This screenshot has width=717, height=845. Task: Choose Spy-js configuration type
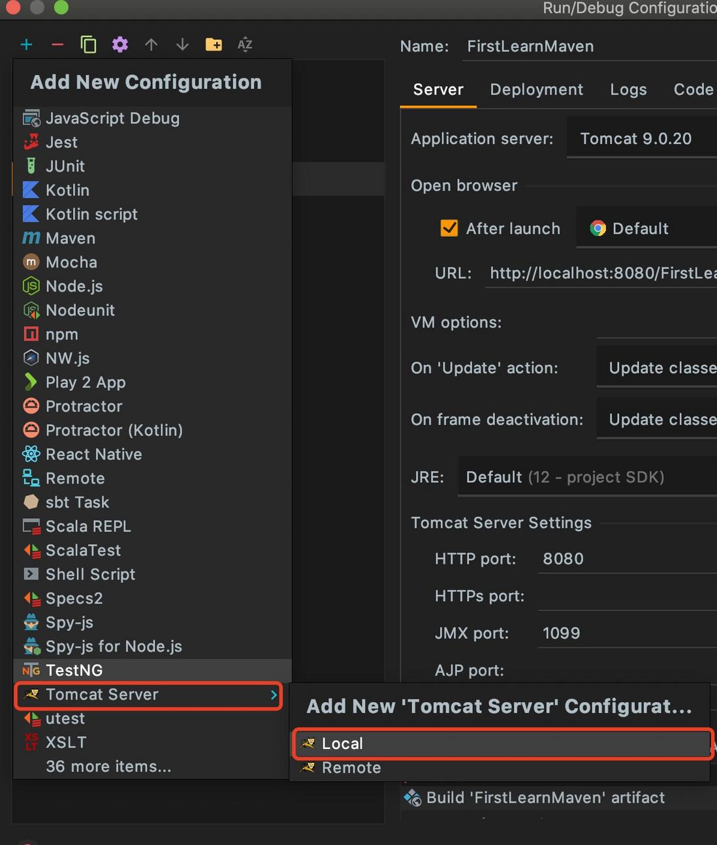[x=152, y=622]
